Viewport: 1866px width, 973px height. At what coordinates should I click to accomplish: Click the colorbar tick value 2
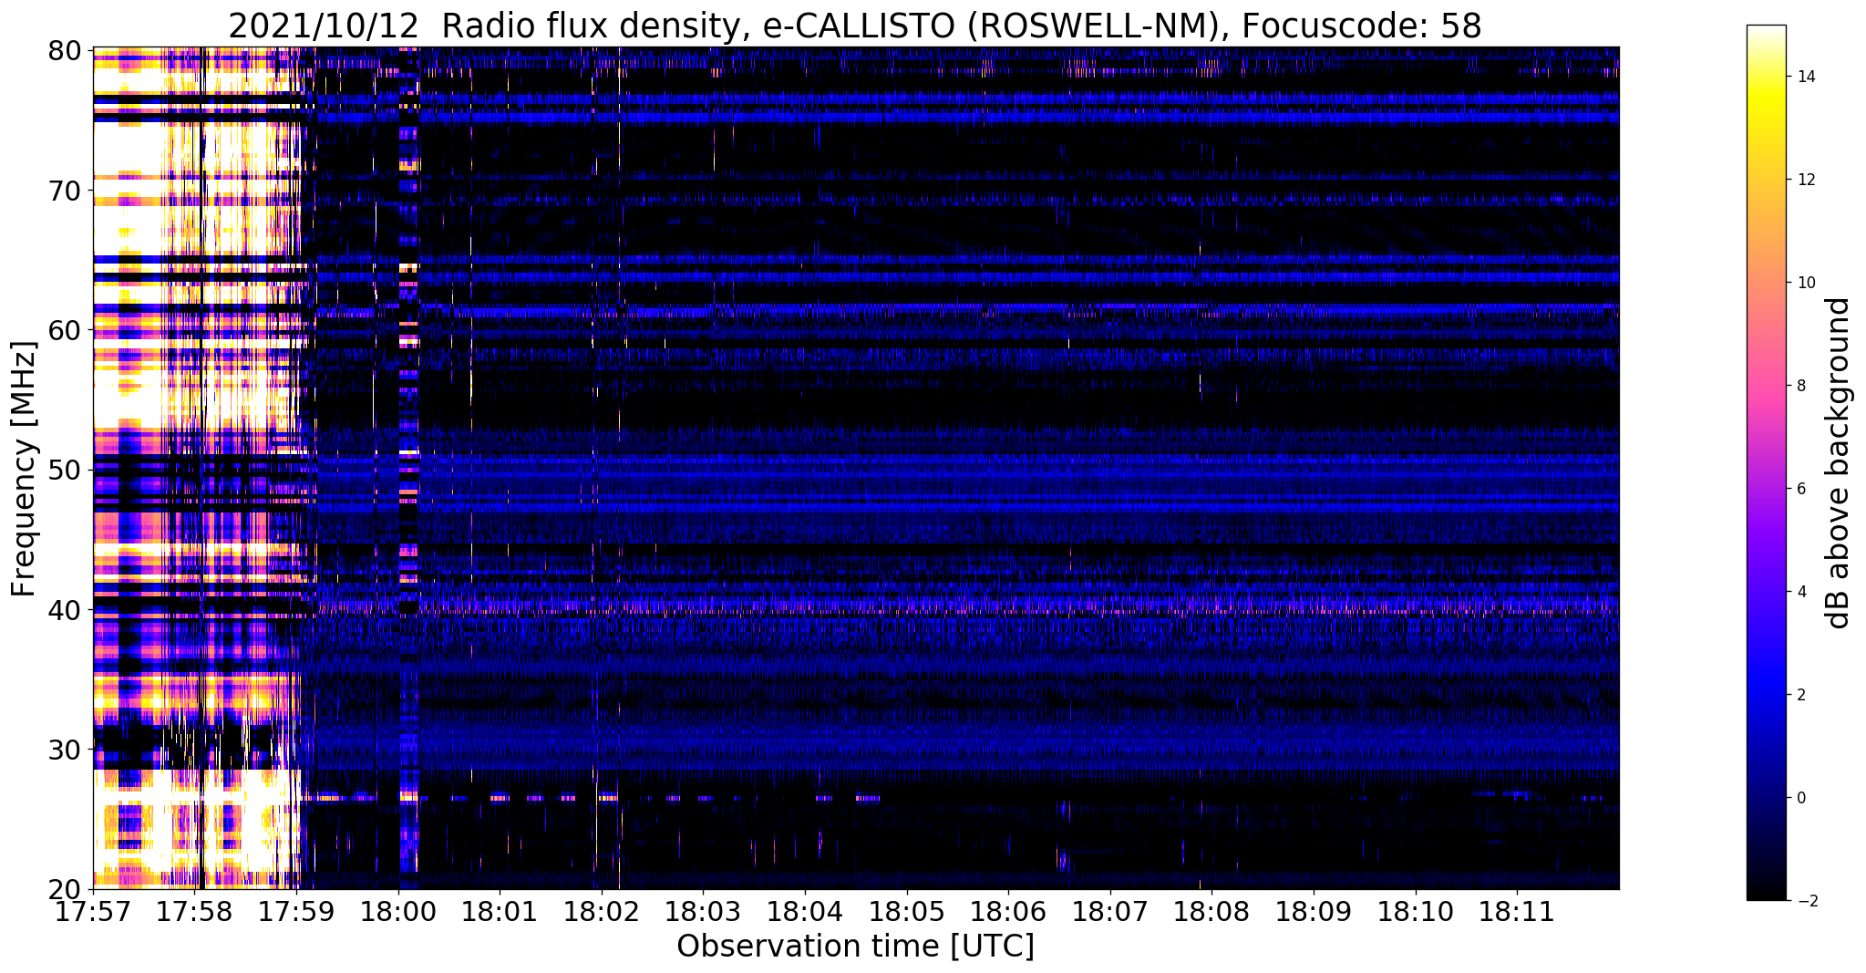[x=1800, y=695]
